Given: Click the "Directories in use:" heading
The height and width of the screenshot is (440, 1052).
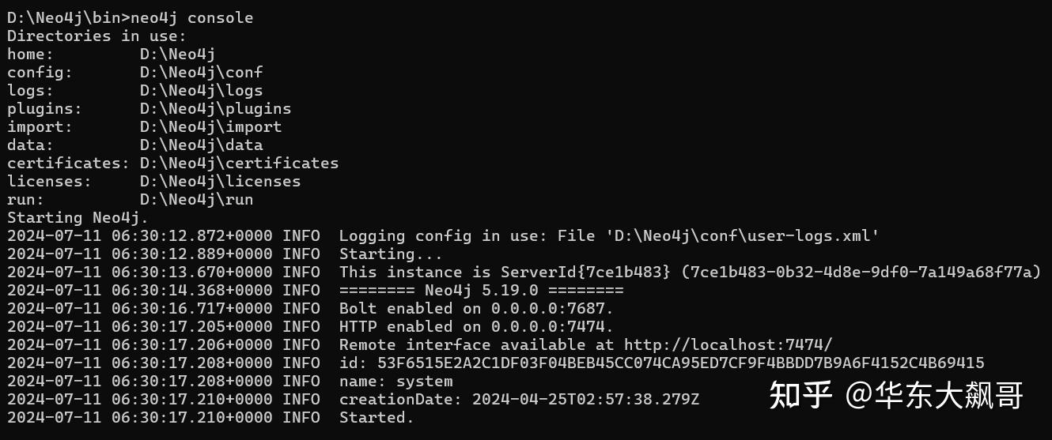Looking at the screenshot, I should point(96,36).
